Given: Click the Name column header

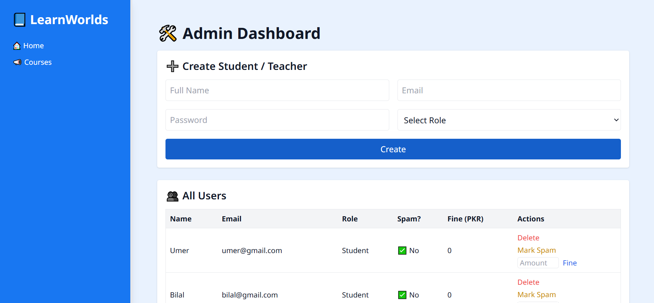Looking at the screenshot, I should (181, 219).
